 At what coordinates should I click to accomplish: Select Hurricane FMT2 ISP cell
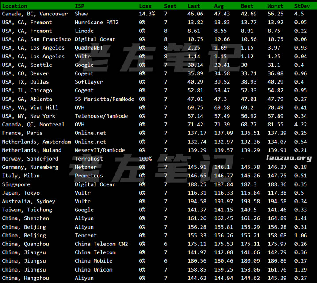point(97,23)
